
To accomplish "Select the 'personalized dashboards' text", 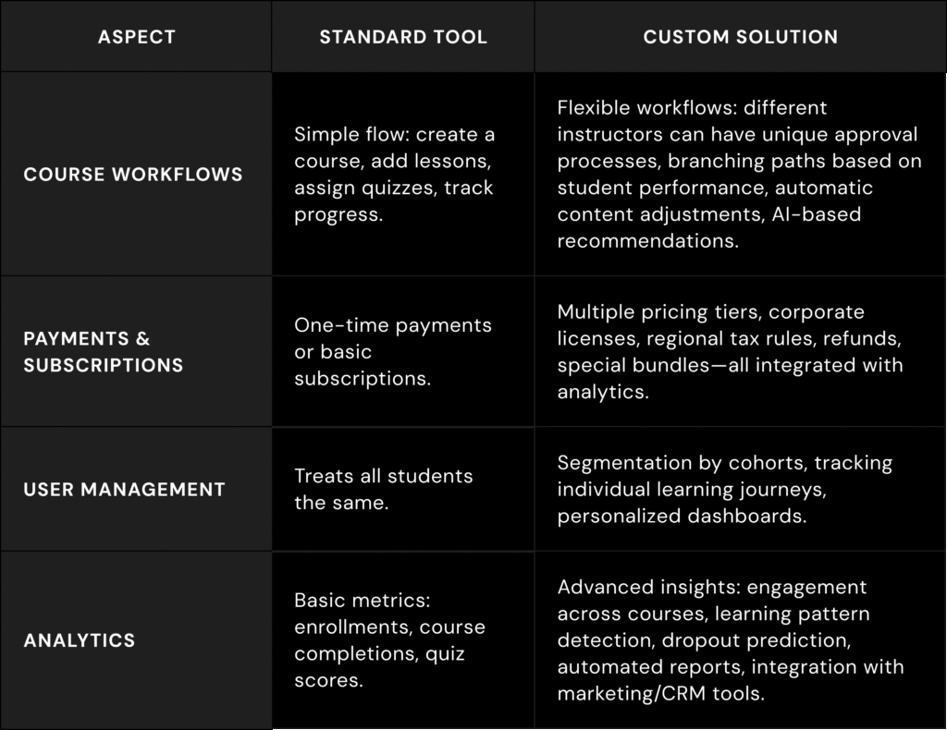I will coord(682,517).
